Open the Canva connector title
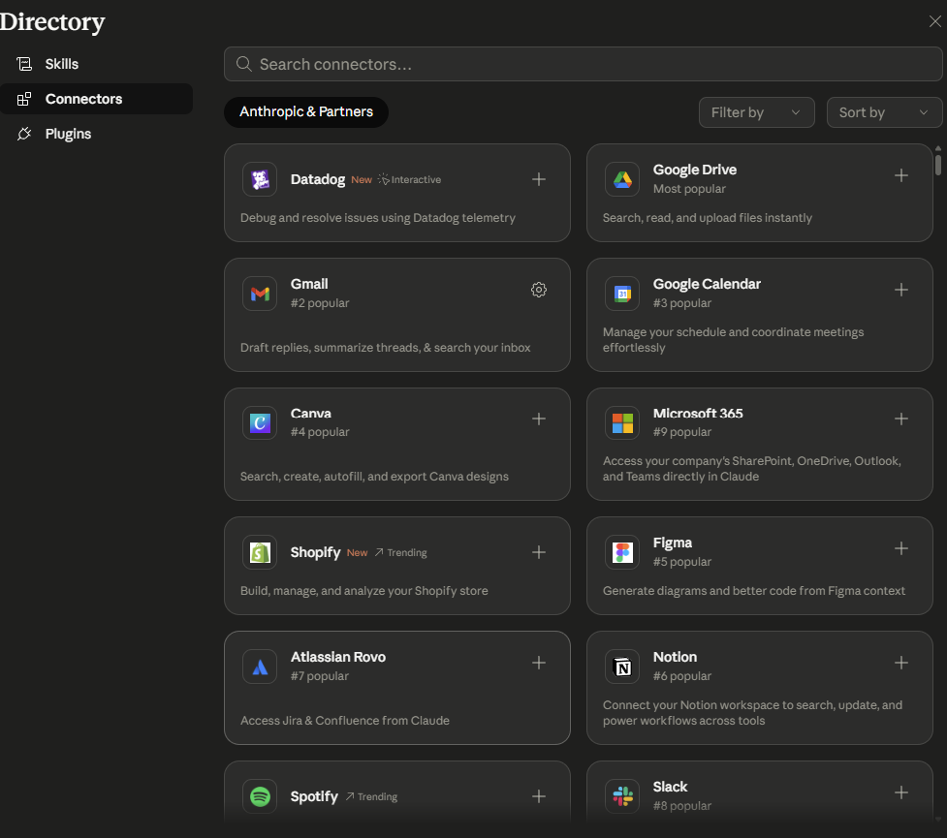This screenshot has height=838, width=947. coord(311,414)
